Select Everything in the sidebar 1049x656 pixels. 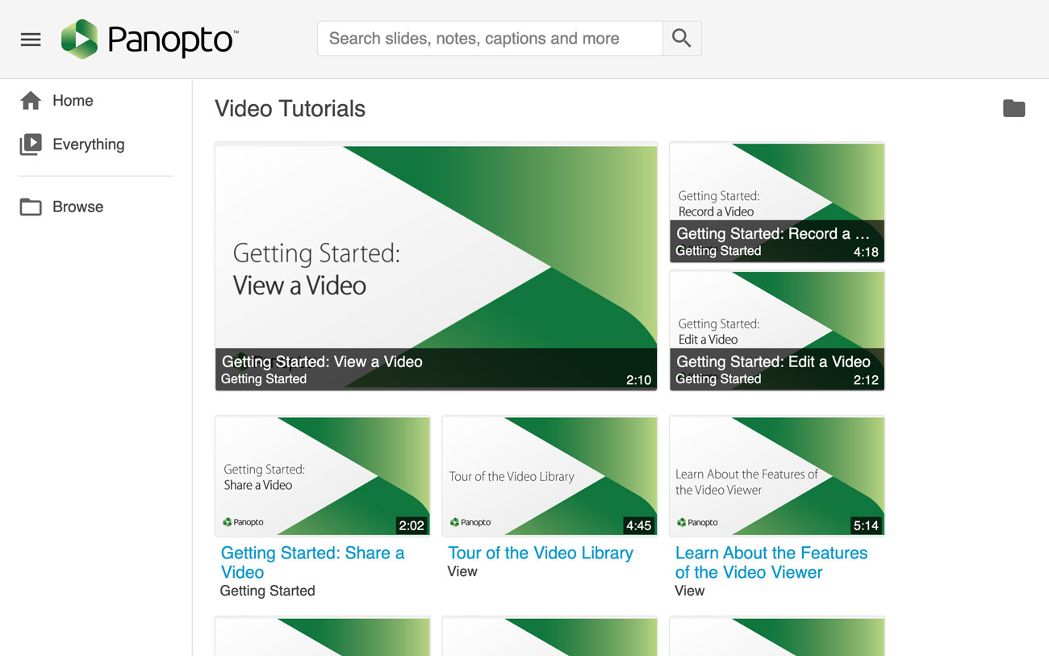(x=88, y=144)
